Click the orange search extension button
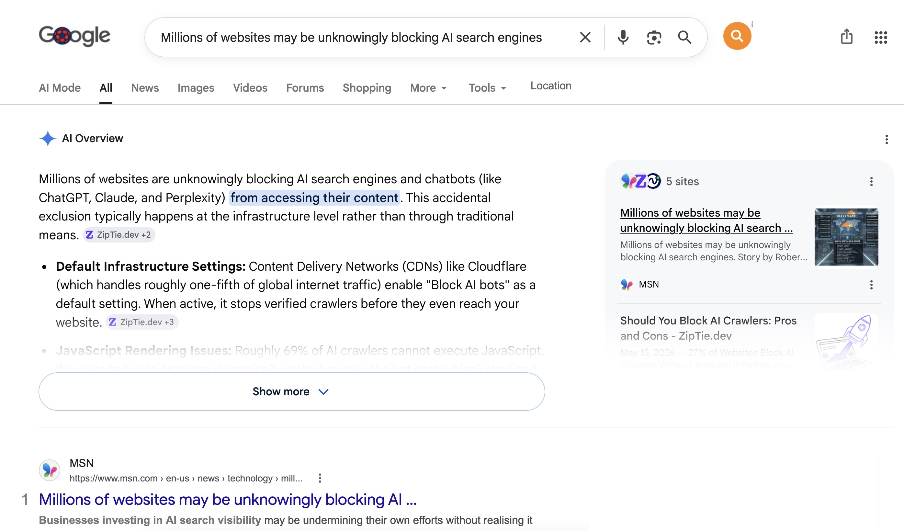904x531 pixels. click(737, 36)
